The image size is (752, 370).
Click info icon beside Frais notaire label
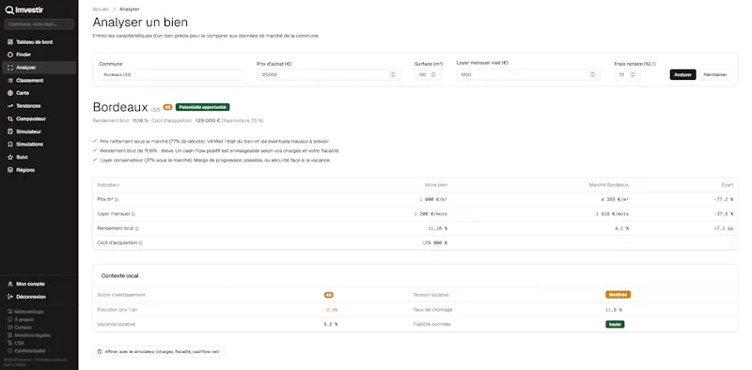click(x=654, y=64)
